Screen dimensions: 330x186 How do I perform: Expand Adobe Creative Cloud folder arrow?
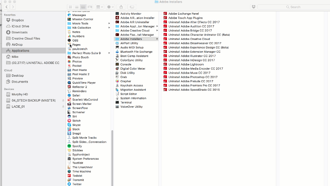tap(157, 31)
